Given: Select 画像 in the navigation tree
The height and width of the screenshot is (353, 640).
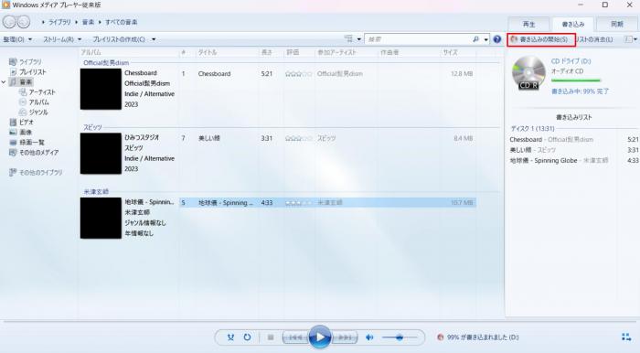Looking at the screenshot, I should (26, 133).
